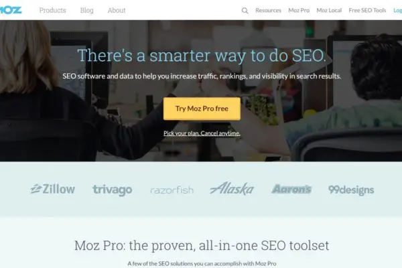The image size is (402, 268).
Task: Click the Aaron's logo
Action: [291, 189]
